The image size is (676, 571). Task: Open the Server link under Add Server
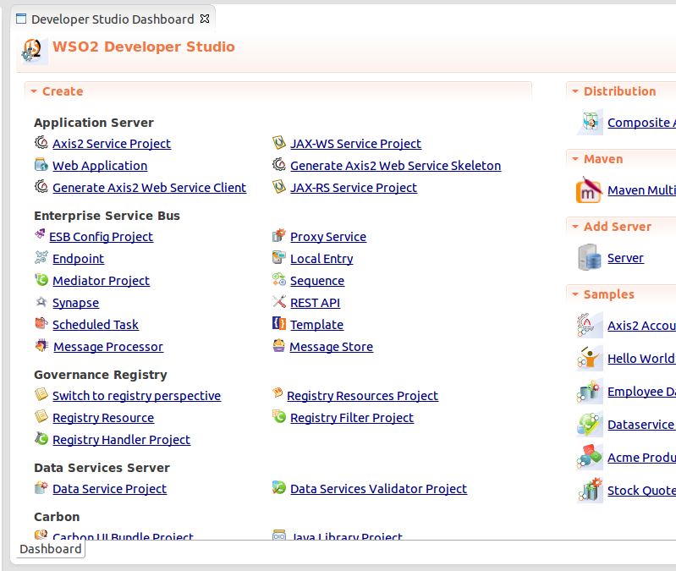tap(625, 258)
